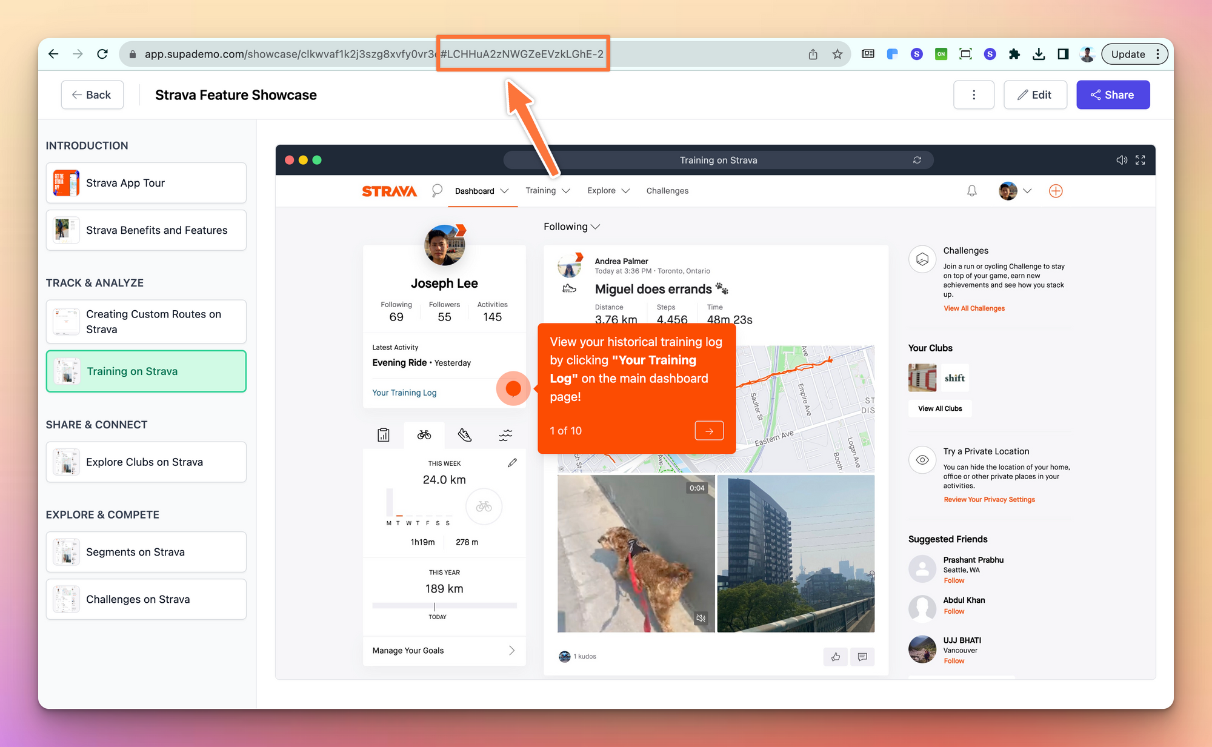
Task: Click the notifications bell icon
Action: (x=972, y=191)
